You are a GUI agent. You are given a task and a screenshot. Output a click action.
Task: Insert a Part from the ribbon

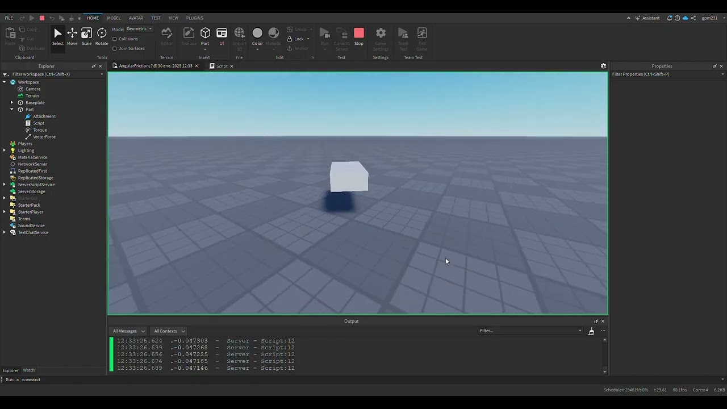(x=205, y=35)
